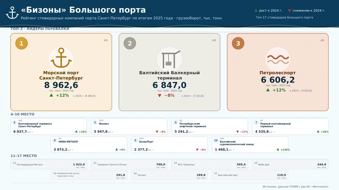The height and width of the screenshot is (190, 339).
Task: Click the МГС-Терминал row
Action: pos(210,165)
